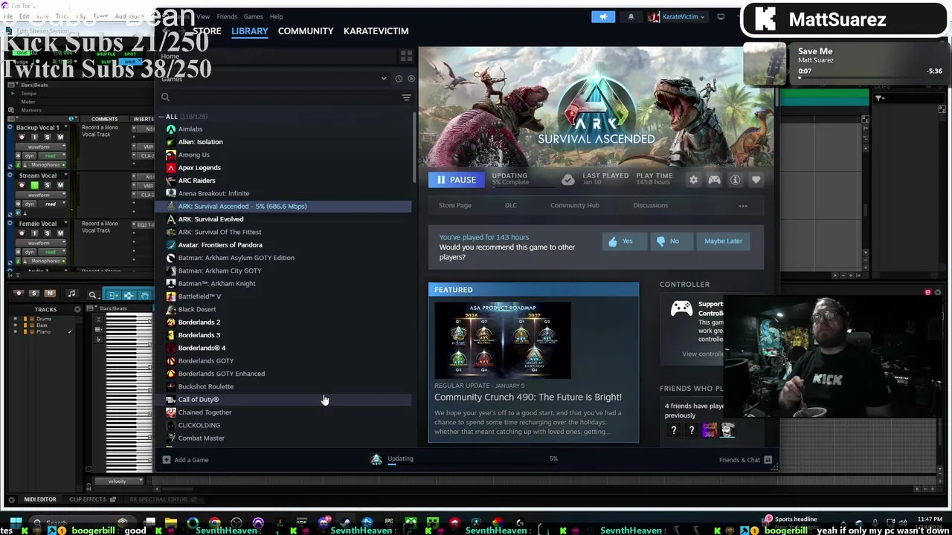The height and width of the screenshot is (535, 952).
Task: Open Friends & Chat icon
Action: click(x=768, y=460)
